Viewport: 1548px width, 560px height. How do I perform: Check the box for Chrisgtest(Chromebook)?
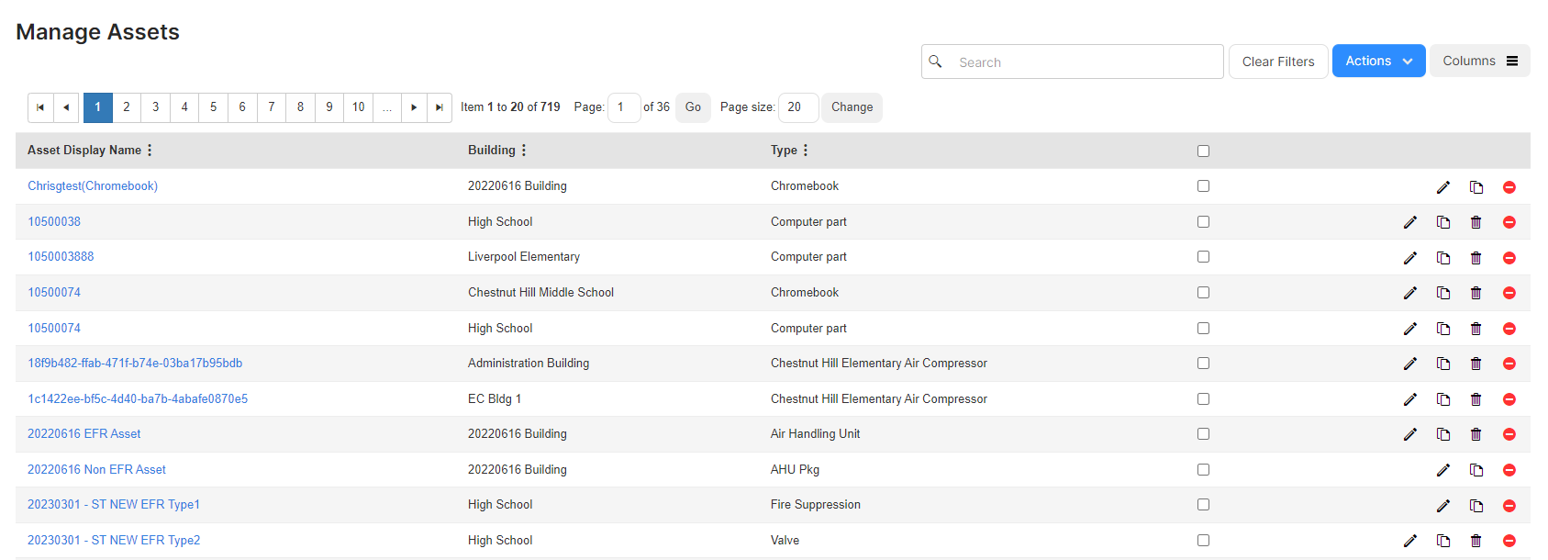click(x=1203, y=185)
